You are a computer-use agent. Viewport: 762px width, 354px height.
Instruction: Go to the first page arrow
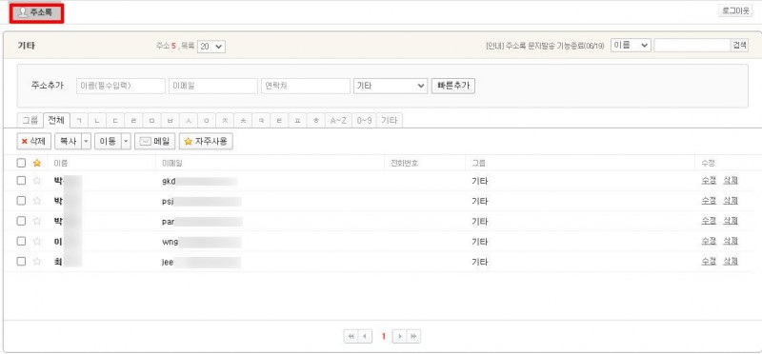tap(351, 336)
